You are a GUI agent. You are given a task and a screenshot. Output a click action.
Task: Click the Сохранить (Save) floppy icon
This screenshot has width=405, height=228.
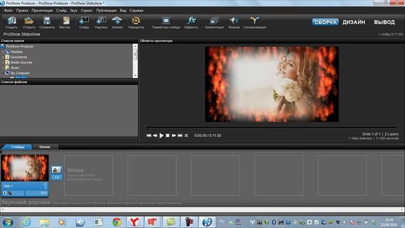coord(47,22)
